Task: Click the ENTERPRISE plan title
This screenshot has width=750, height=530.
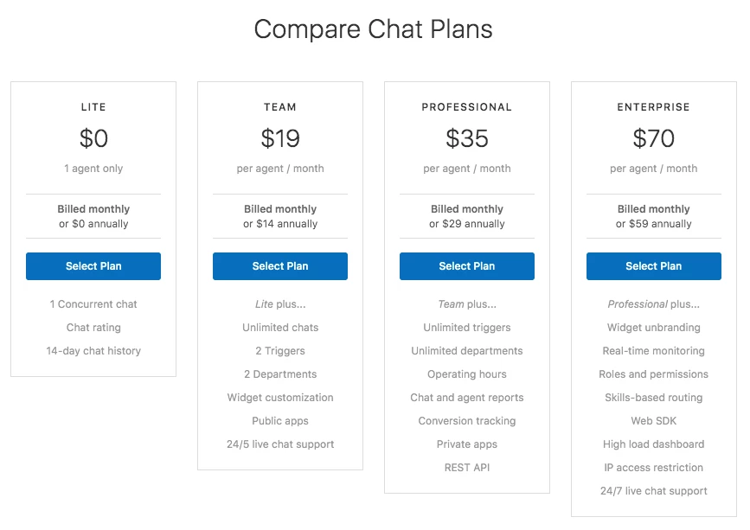Action: [x=653, y=107]
